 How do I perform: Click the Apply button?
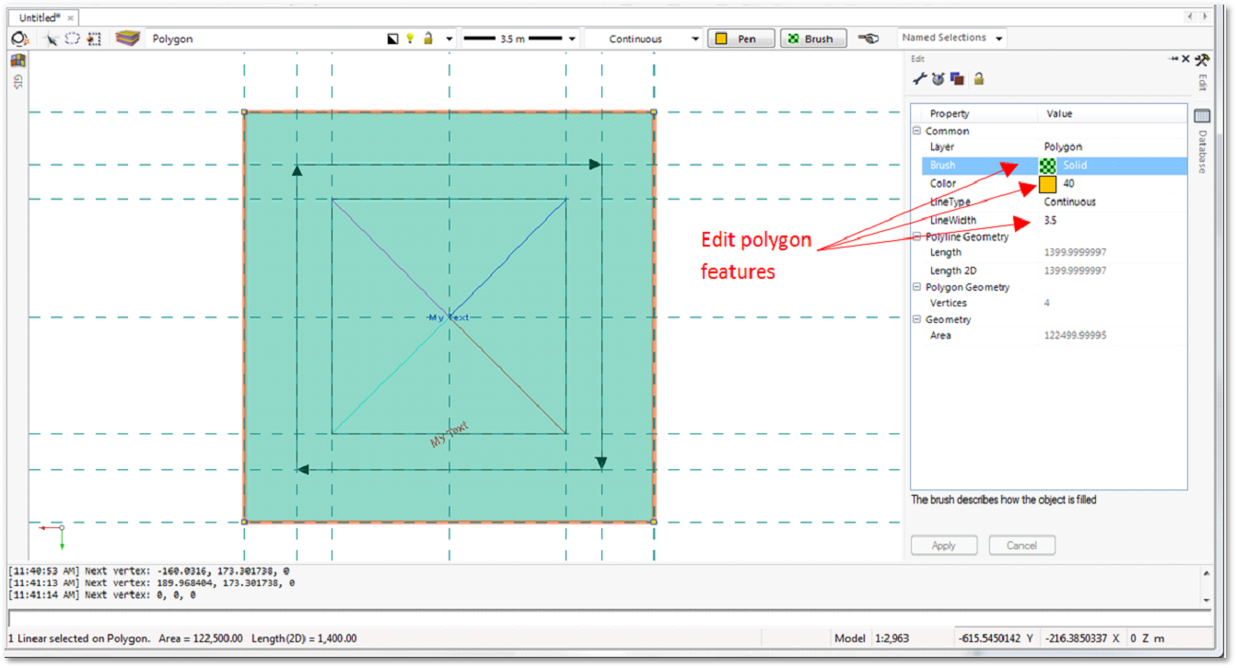pos(943,546)
